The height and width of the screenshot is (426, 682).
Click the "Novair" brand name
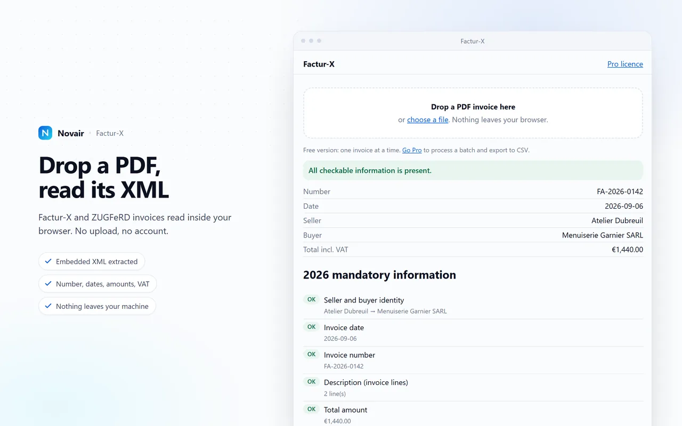(x=71, y=133)
